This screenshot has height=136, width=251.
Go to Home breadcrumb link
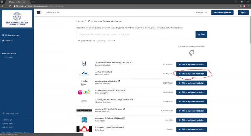point(80,21)
